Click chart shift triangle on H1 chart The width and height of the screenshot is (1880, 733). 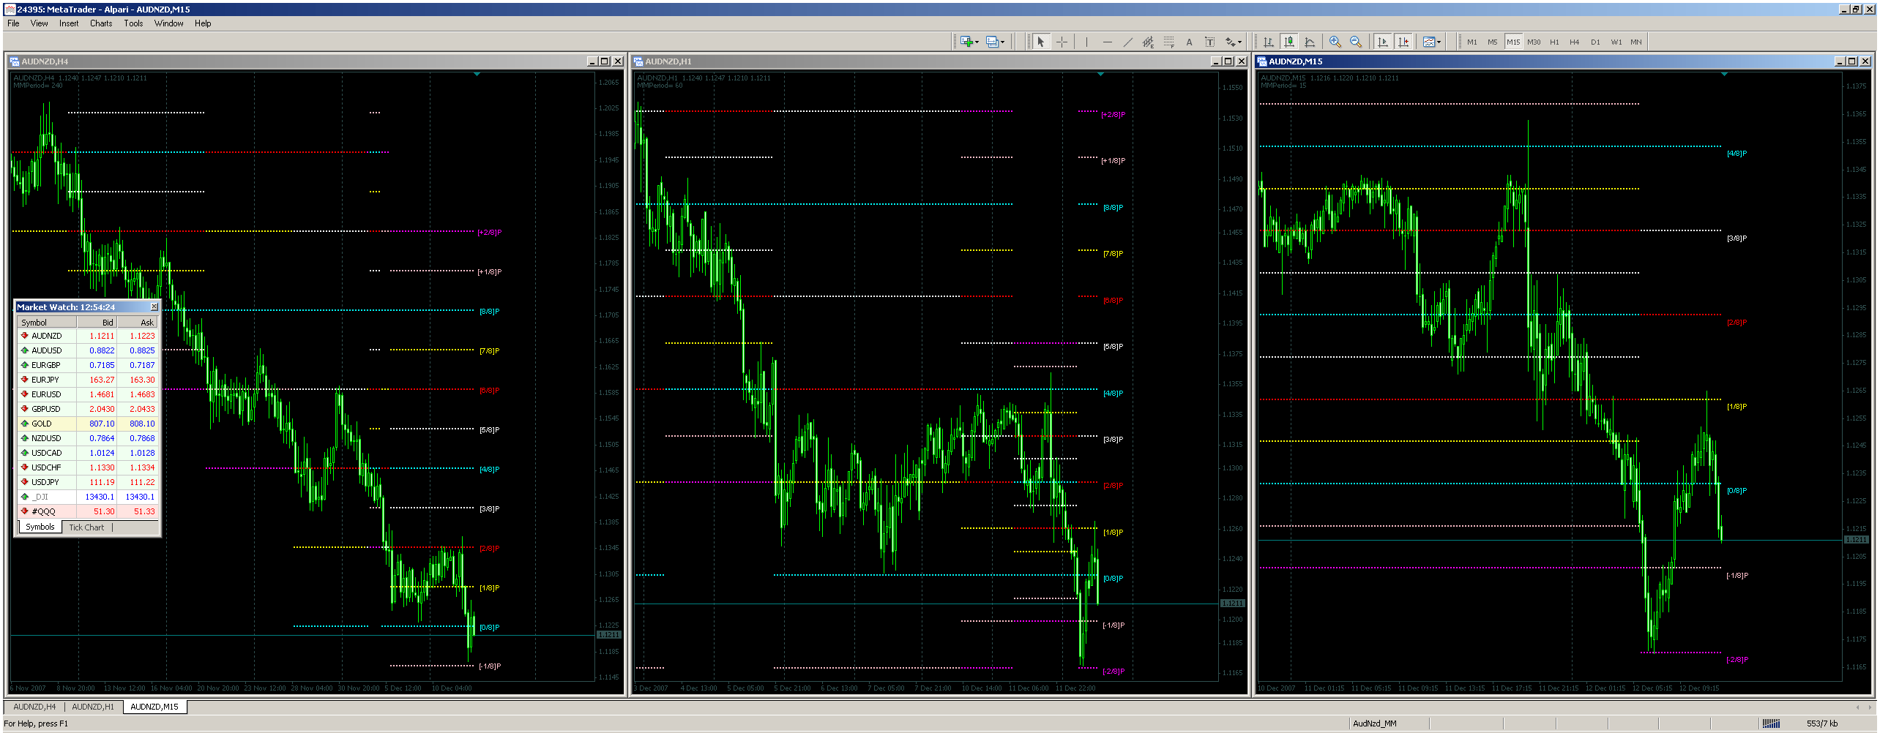pyautogui.click(x=1100, y=74)
